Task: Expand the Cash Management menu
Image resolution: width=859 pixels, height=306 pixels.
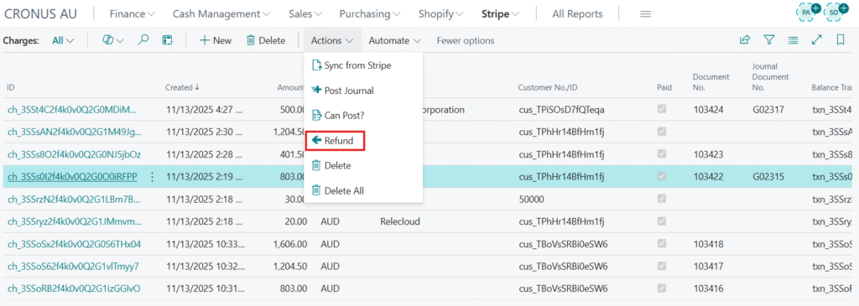Action: pos(221,13)
